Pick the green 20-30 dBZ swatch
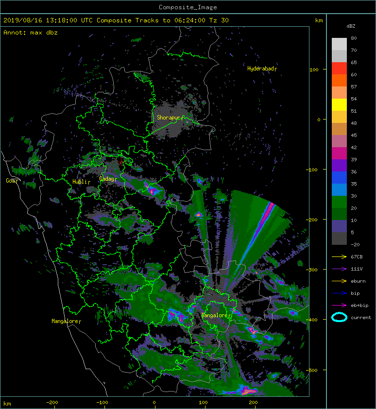 [339, 202]
